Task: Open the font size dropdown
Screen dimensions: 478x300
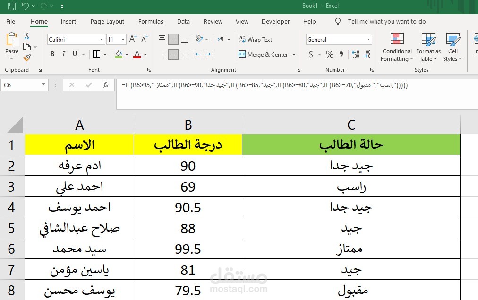Action: [x=124, y=39]
